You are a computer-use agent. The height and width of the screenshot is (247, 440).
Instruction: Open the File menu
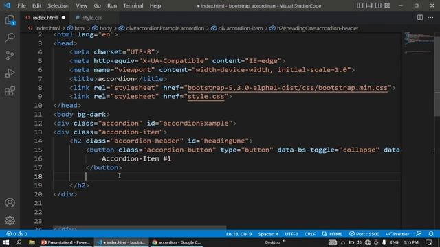click(x=21, y=5)
